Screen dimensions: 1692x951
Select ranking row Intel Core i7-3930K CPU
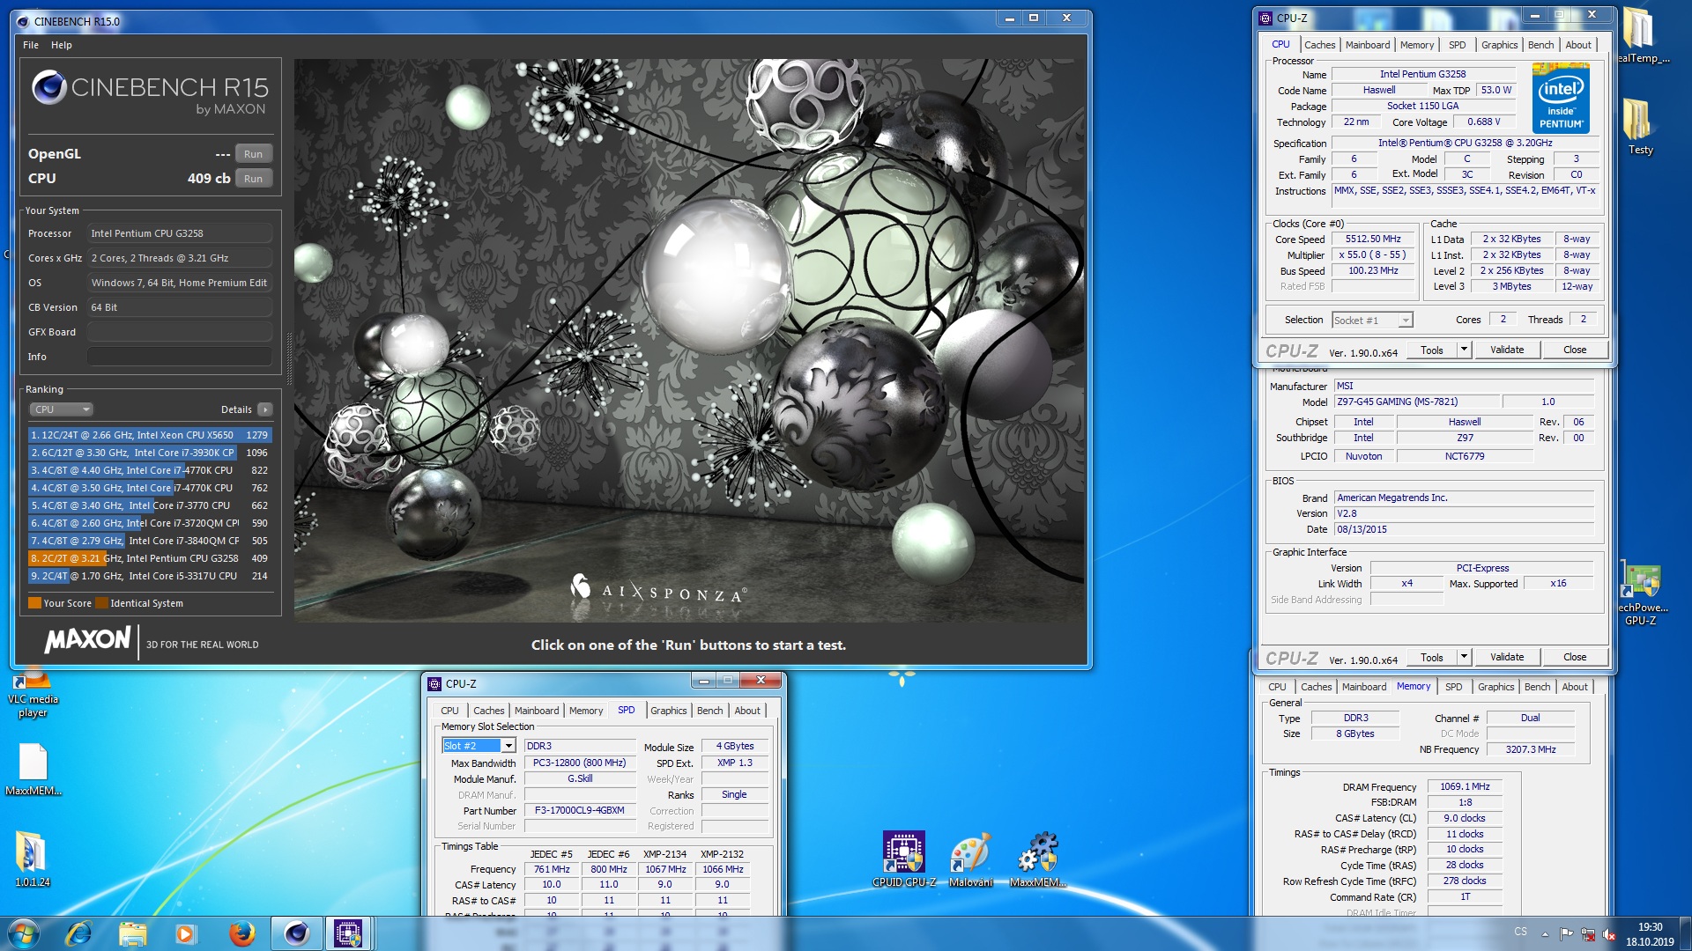pyautogui.click(x=150, y=453)
